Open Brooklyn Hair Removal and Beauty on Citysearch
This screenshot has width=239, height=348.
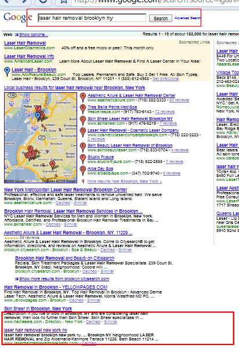(x=65, y=258)
